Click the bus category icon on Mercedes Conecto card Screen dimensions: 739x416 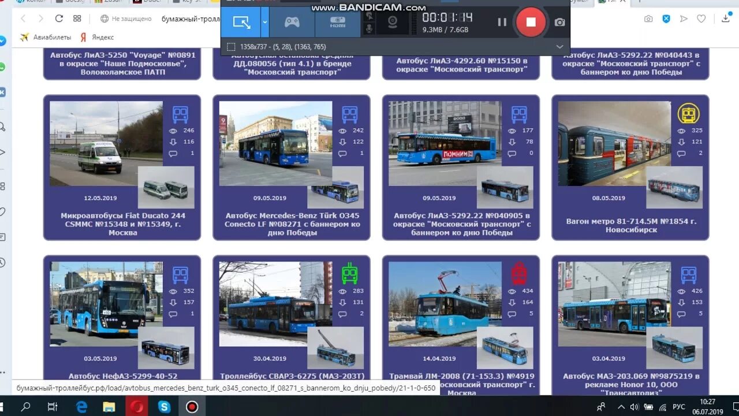click(x=350, y=114)
